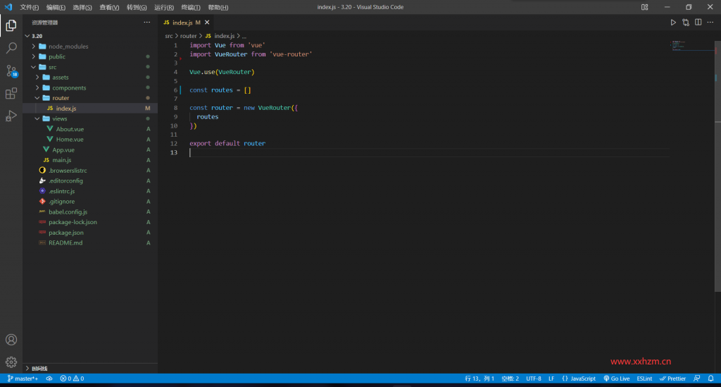Open the 终端(T) menu
The image size is (721, 387).
(x=191, y=7)
